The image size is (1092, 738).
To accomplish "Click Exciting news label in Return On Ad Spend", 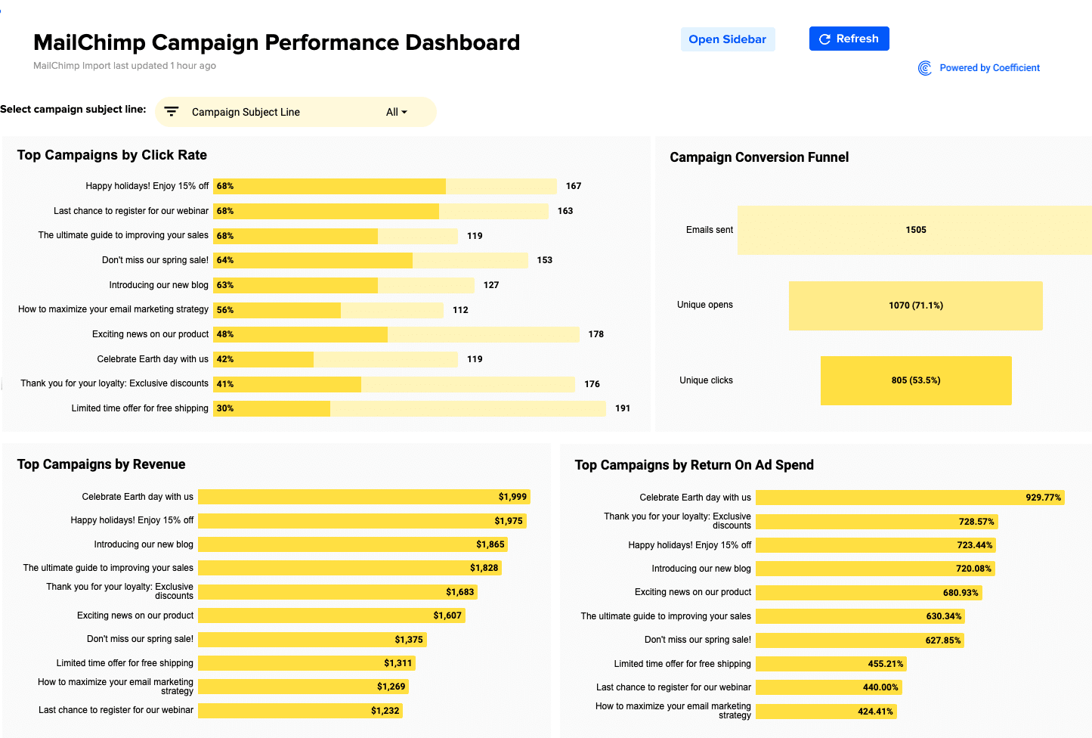I will click(x=693, y=592).
